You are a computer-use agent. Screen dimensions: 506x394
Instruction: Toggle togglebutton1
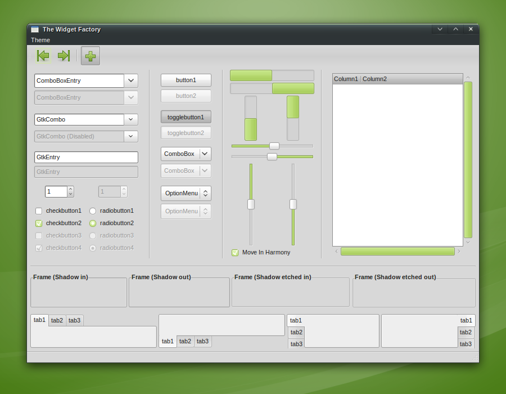(x=186, y=117)
